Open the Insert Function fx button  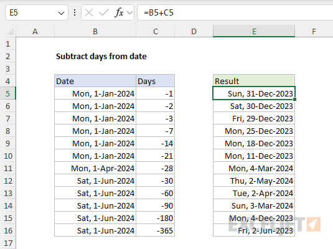[x=119, y=12]
